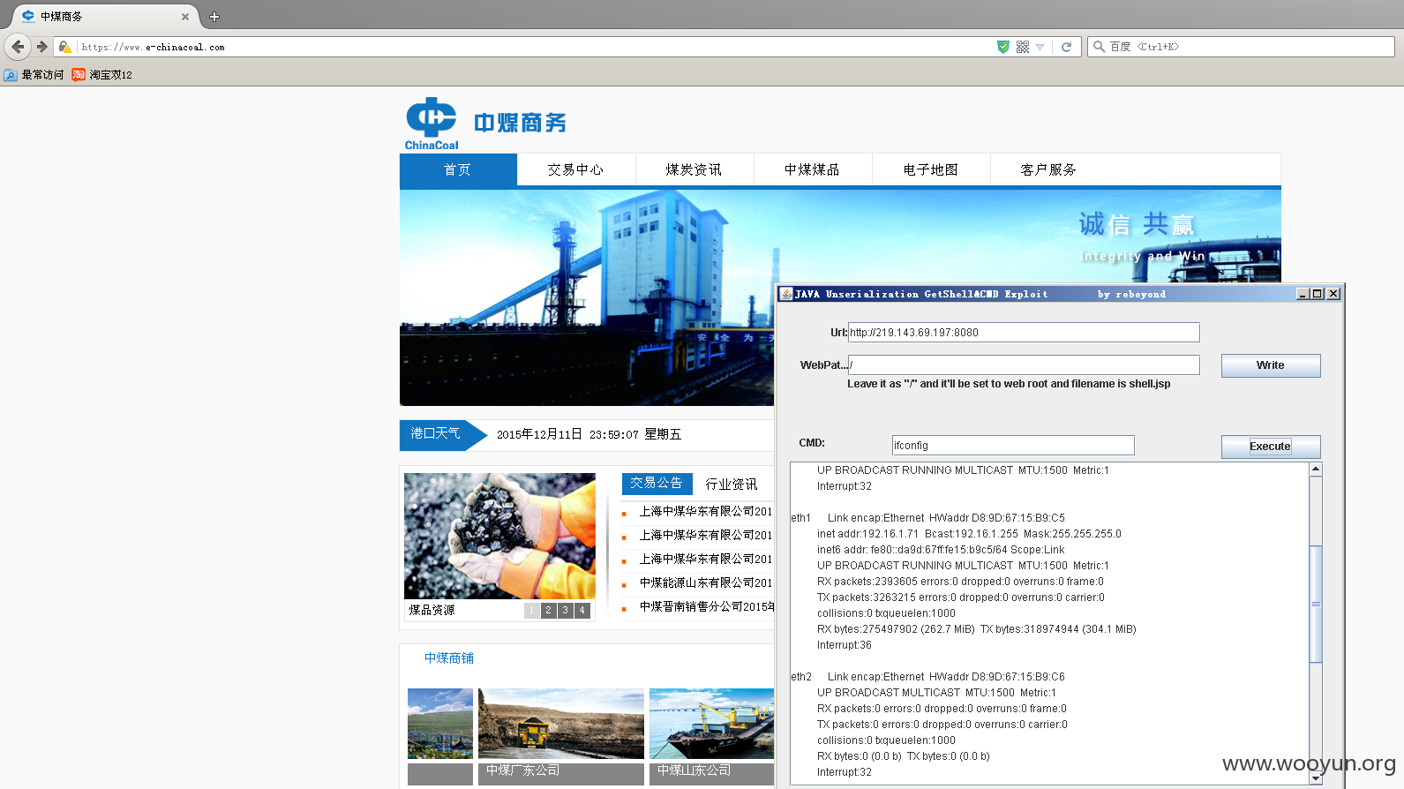
Task: Close the 中煤商务 browser tab
Action: (185, 16)
